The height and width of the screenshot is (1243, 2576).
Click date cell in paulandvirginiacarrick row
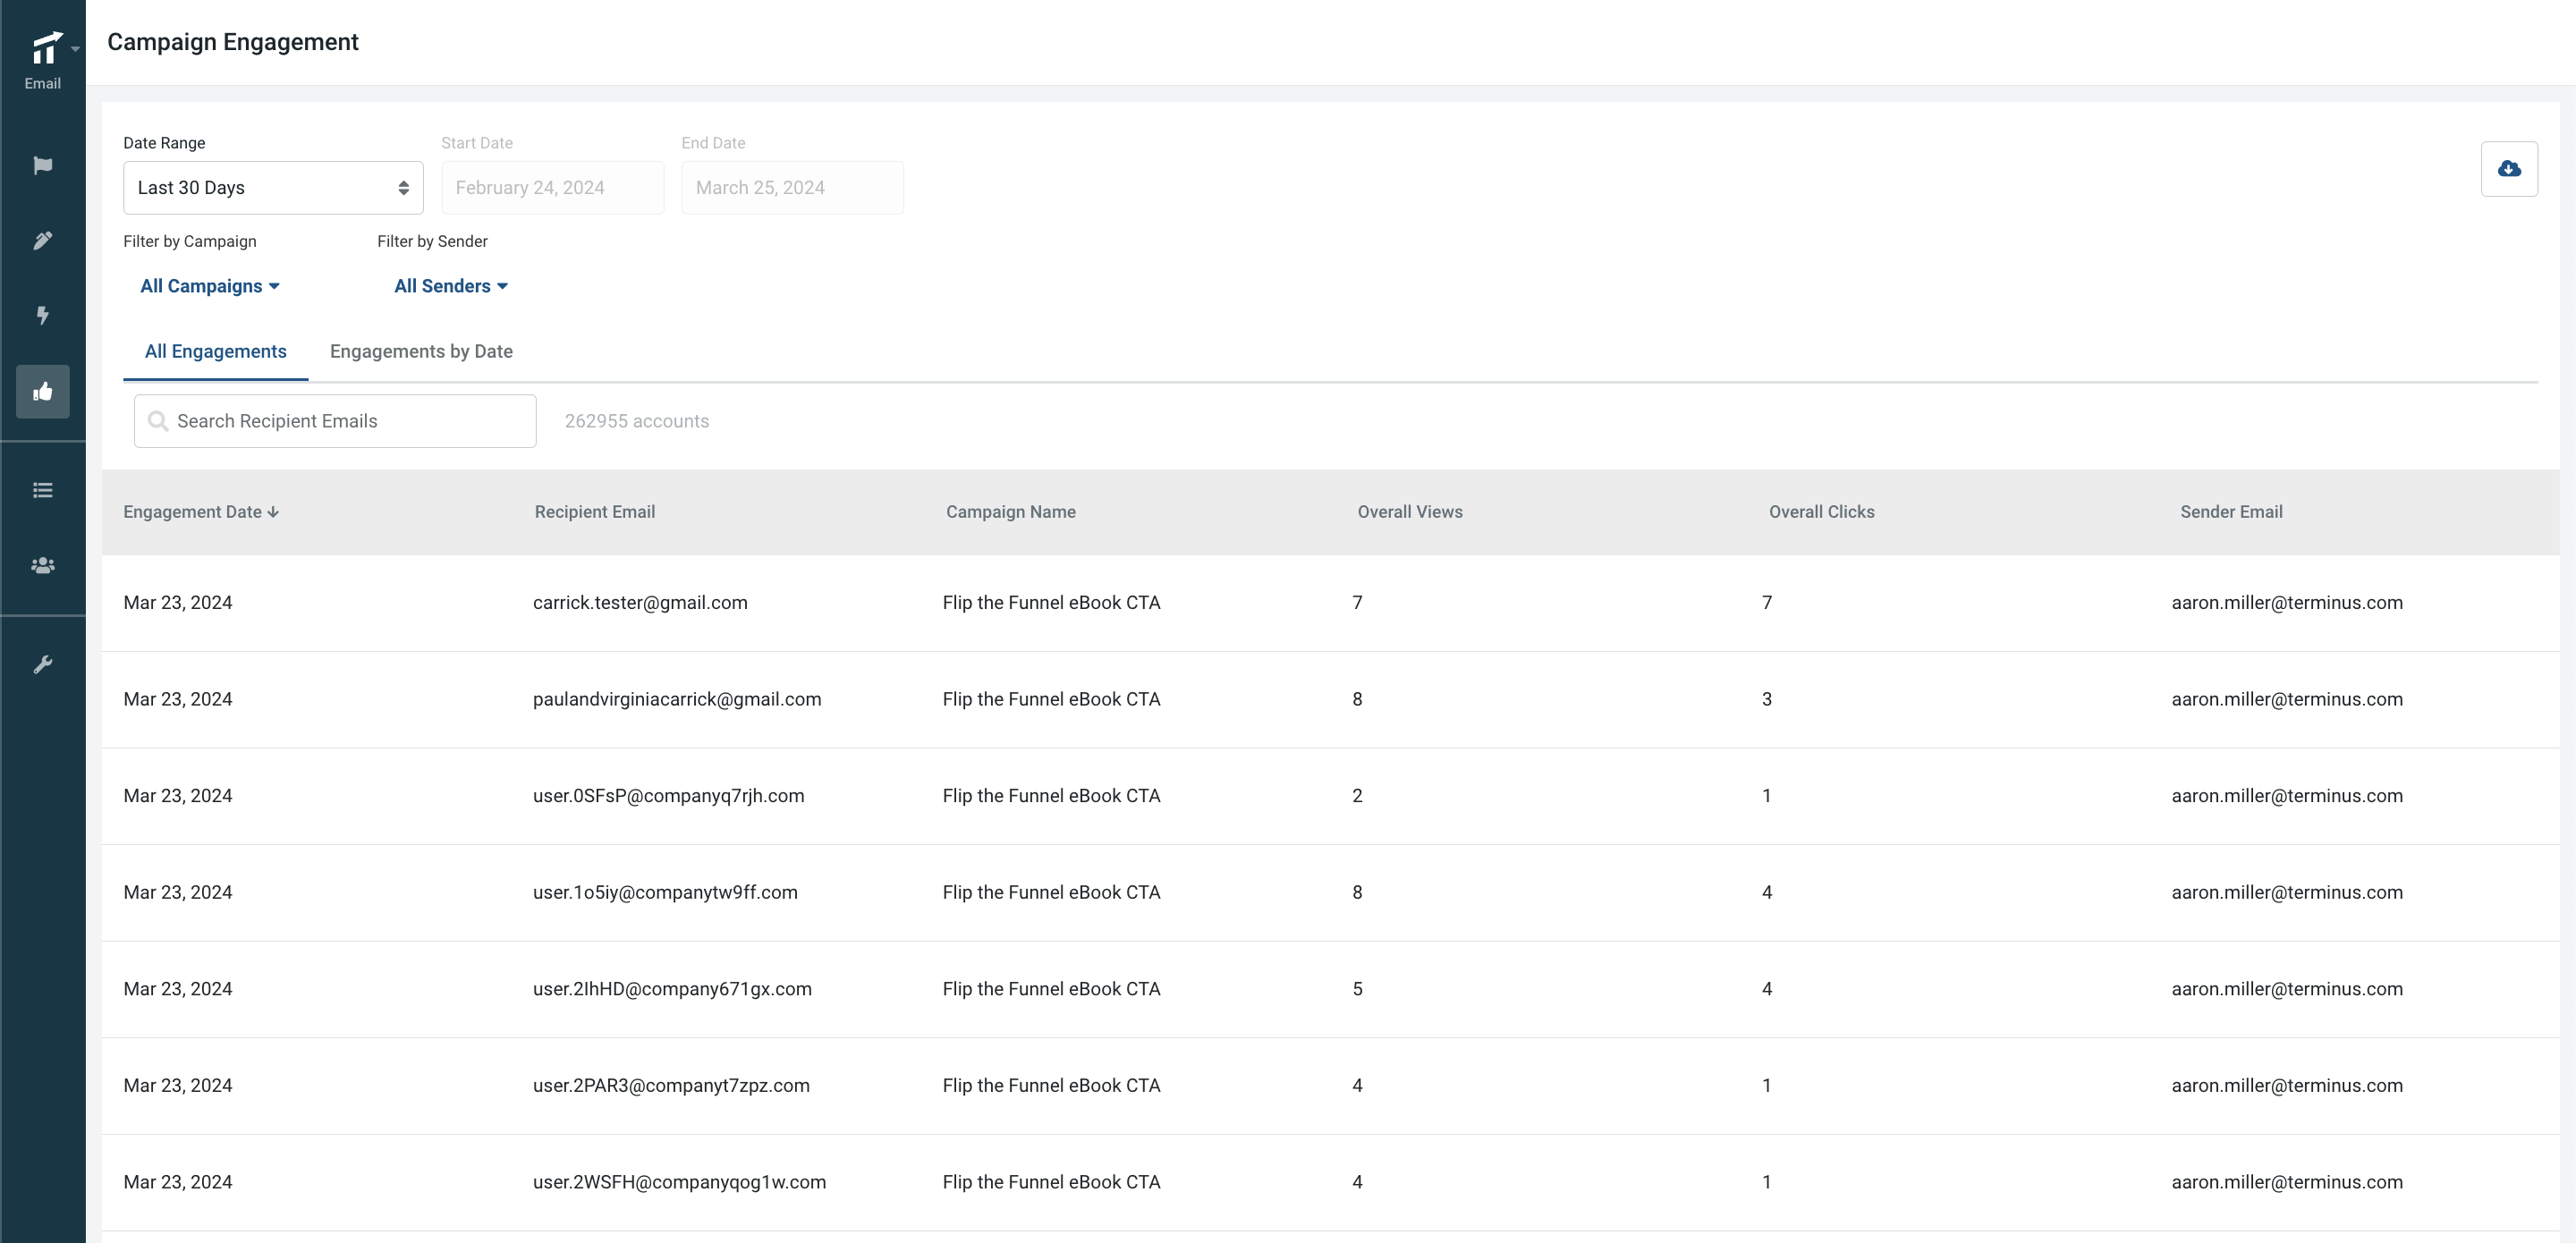(178, 699)
